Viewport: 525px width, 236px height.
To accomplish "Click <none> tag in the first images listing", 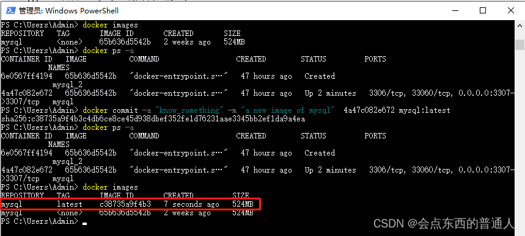I will click(69, 42).
